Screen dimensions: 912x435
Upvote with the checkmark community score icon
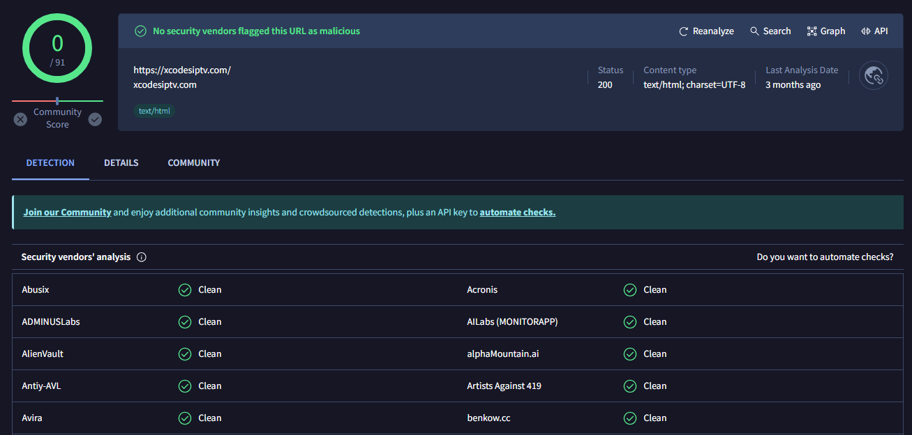coord(95,119)
